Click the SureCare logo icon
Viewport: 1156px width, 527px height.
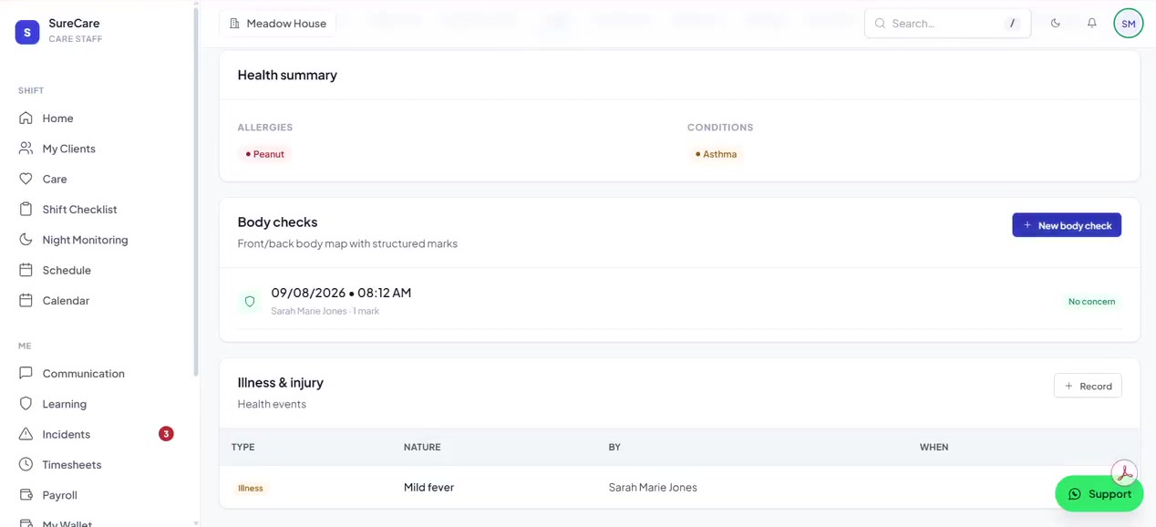coord(27,32)
